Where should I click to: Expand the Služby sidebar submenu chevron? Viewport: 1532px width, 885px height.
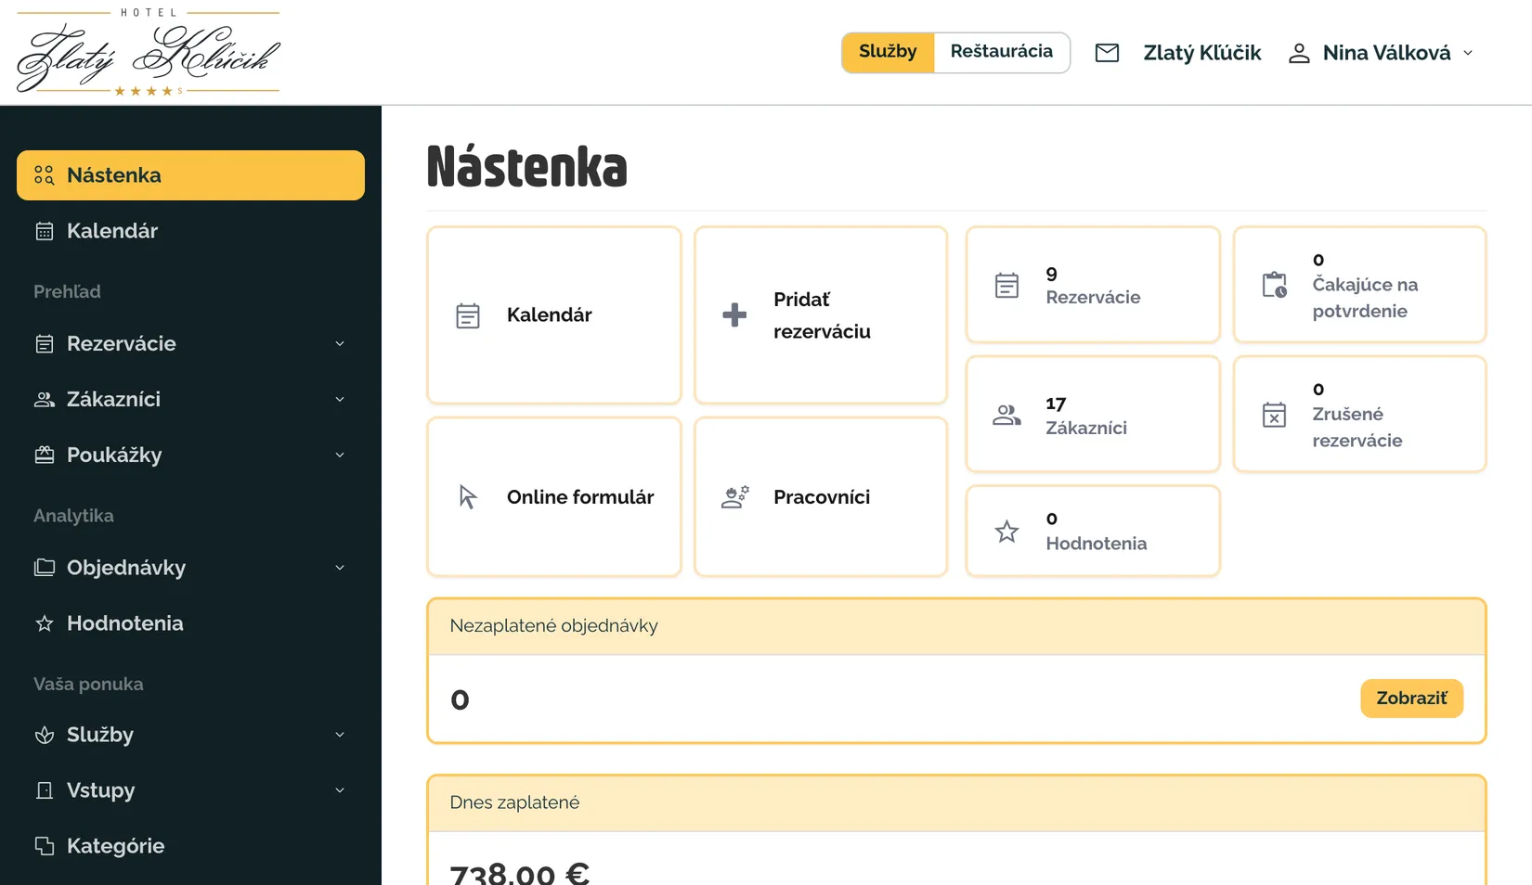[340, 735]
